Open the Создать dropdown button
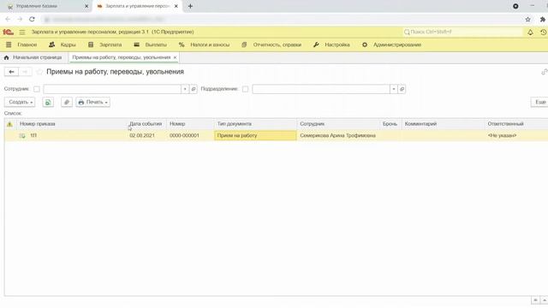 click(x=20, y=103)
